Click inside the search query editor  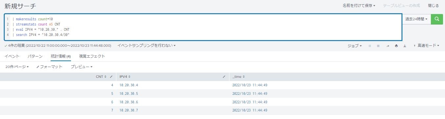click(x=203, y=27)
